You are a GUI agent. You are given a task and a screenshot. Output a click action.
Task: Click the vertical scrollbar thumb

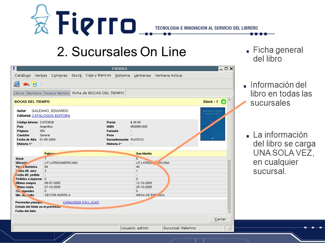[x=229, y=131]
